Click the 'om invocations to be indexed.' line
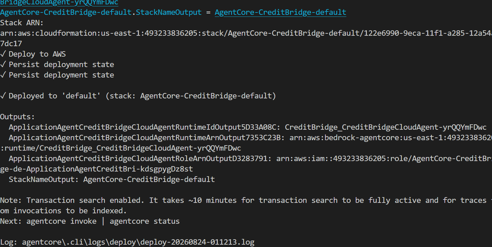The height and width of the screenshot is (247, 492). click(x=63, y=211)
